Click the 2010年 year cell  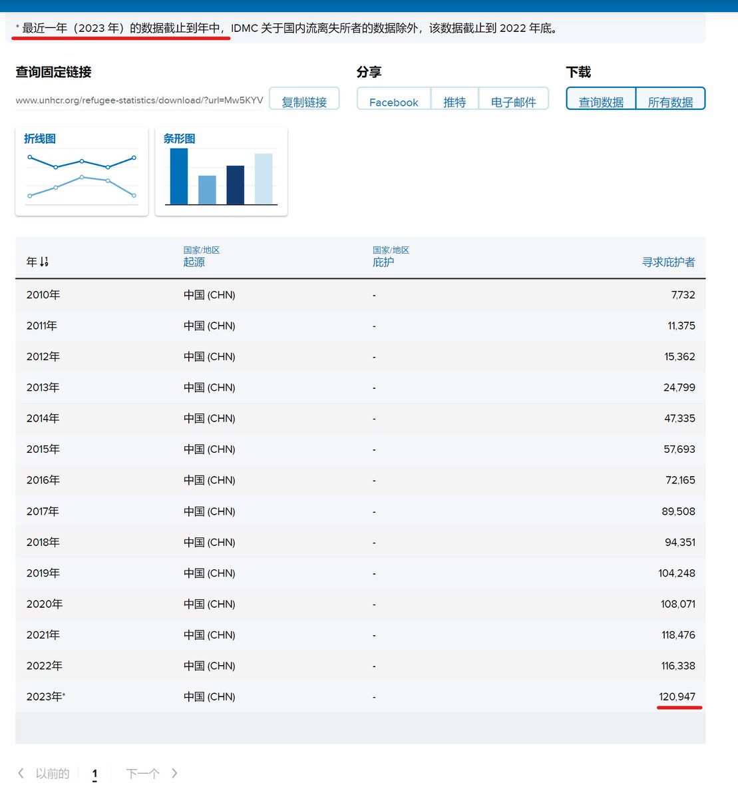click(43, 294)
